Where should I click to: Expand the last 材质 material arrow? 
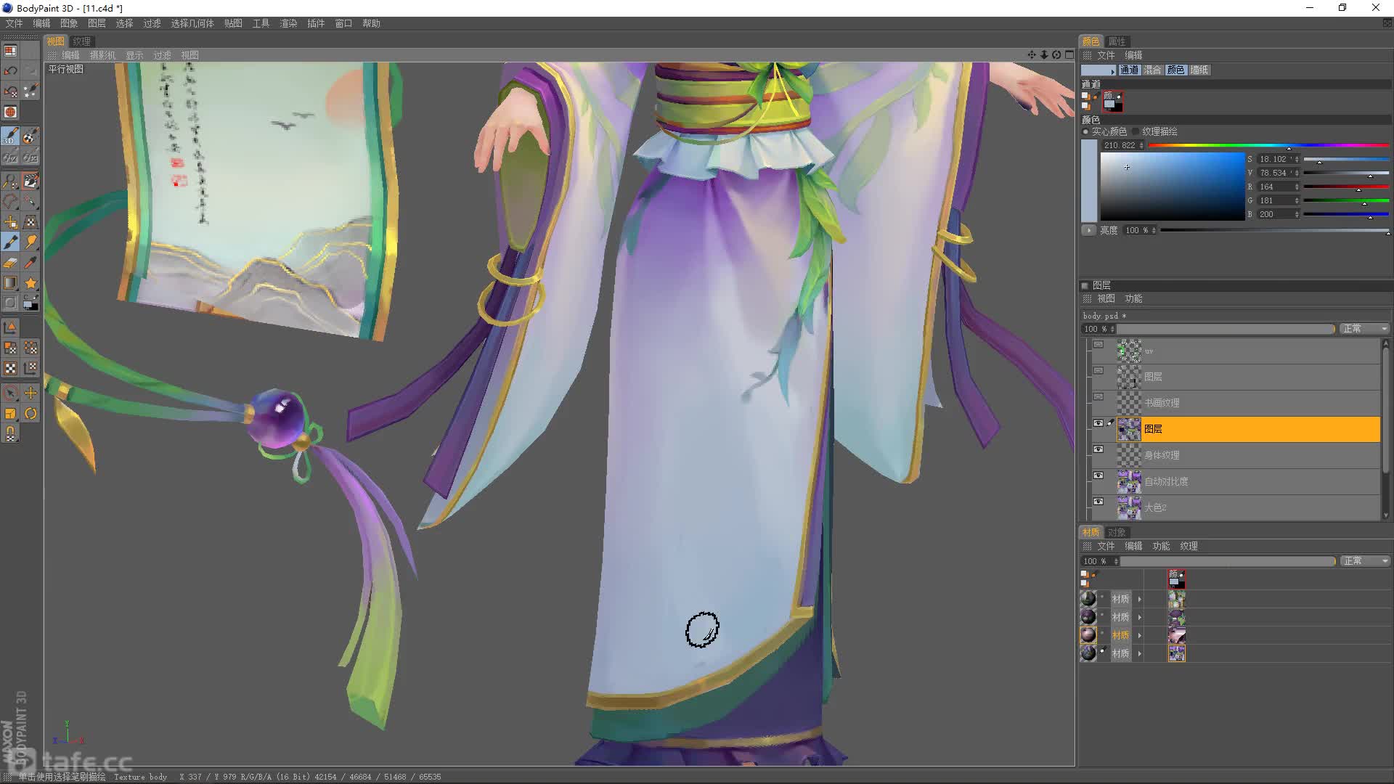(x=1140, y=654)
